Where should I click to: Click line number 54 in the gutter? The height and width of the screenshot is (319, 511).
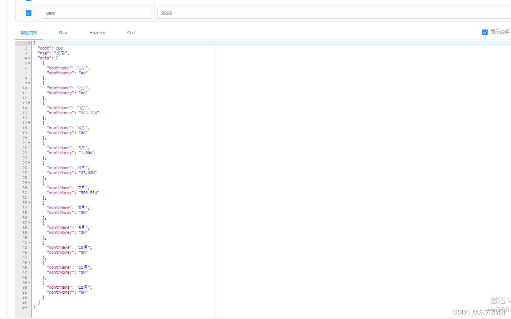[25, 307]
